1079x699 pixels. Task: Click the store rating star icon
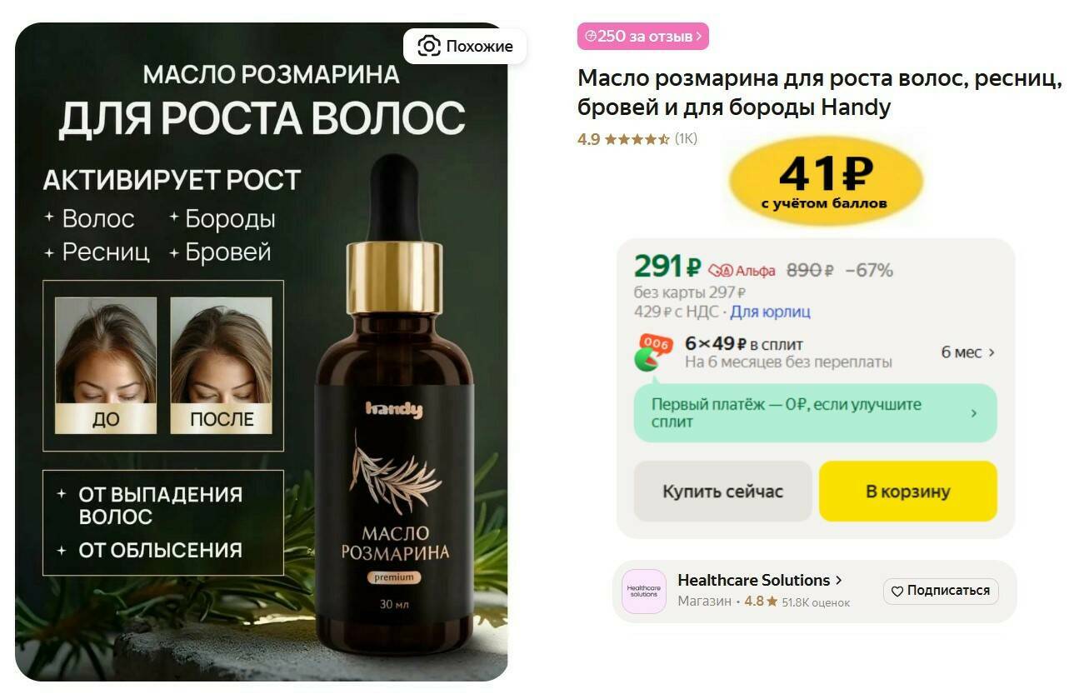(x=772, y=601)
